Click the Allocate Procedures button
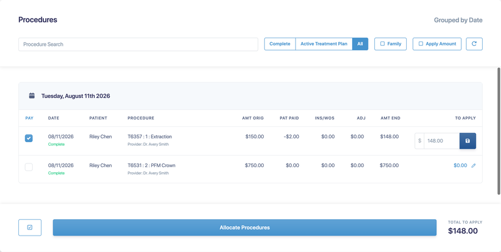This screenshot has height=252, width=501. click(244, 227)
